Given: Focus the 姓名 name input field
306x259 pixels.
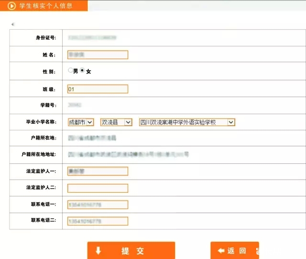Looking at the screenshot, I should tap(98, 54).
